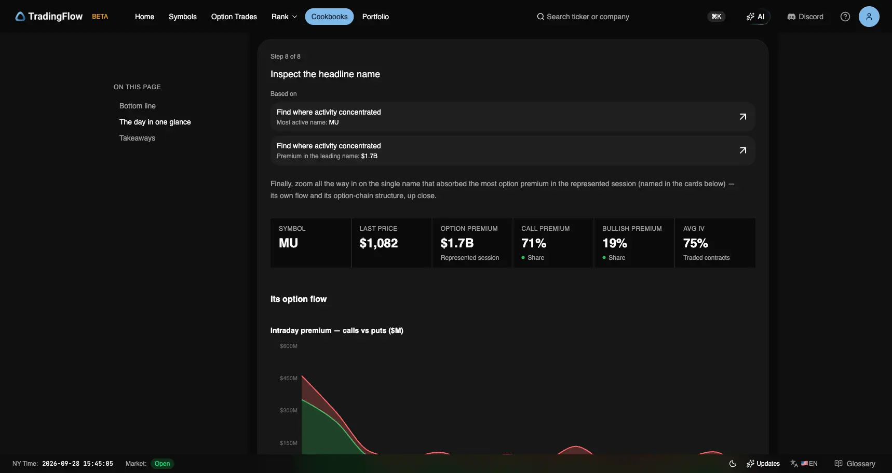Jump to The day in one glance
The width and height of the screenshot is (892, 473).
point(155,122)
